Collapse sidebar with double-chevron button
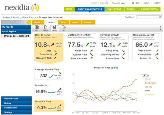The image size is (164, 115). (x=29, y=22)
